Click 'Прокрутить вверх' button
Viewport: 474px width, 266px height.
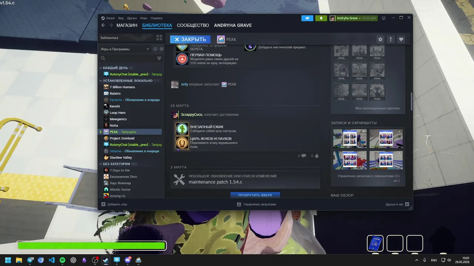[x=255, y=195]
